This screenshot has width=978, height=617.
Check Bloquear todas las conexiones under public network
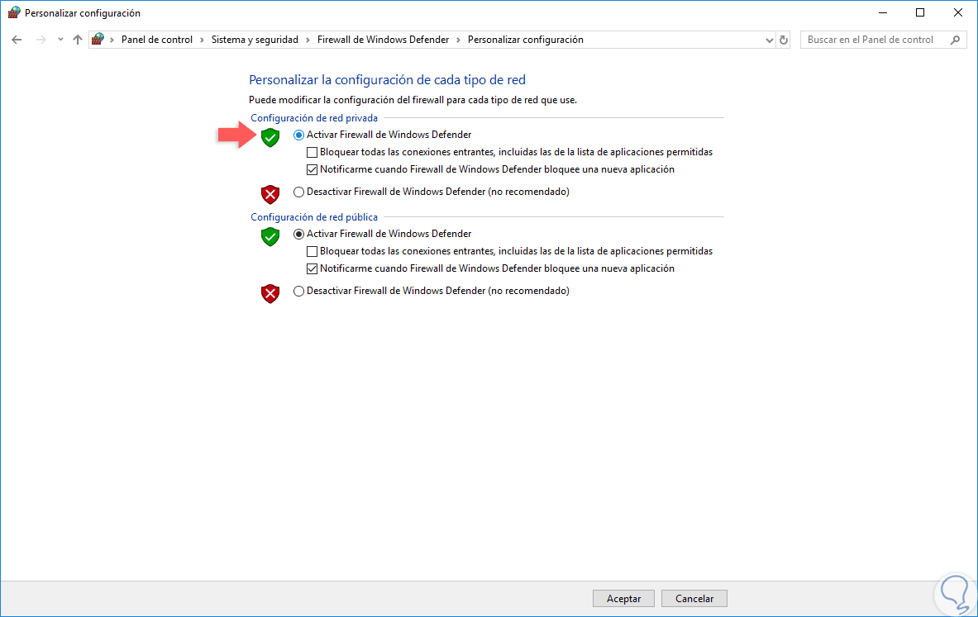point(312,251)
